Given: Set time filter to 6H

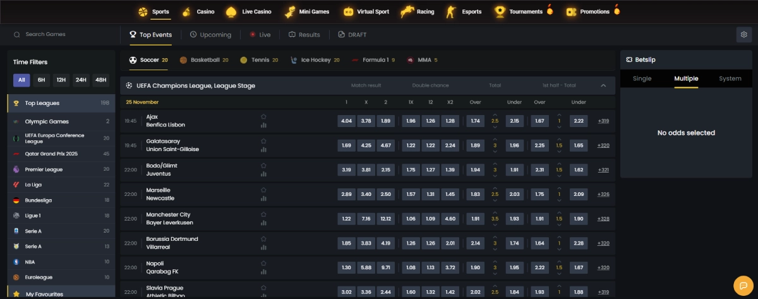Looking at the screenshot, I should click(x=41, y=80).
